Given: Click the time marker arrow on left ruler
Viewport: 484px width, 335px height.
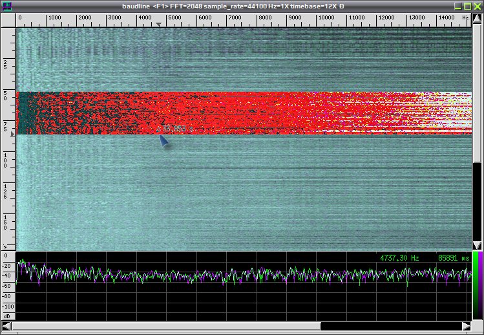Looking at the screenshot, I should tap(13, 134).
